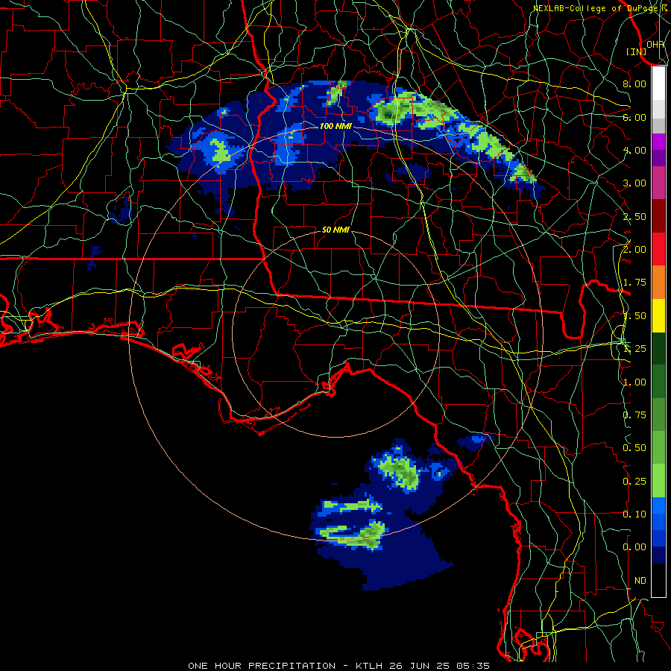671x671 pixels.
Task: Select the 3.00 legend value
Action: (634, 183)
